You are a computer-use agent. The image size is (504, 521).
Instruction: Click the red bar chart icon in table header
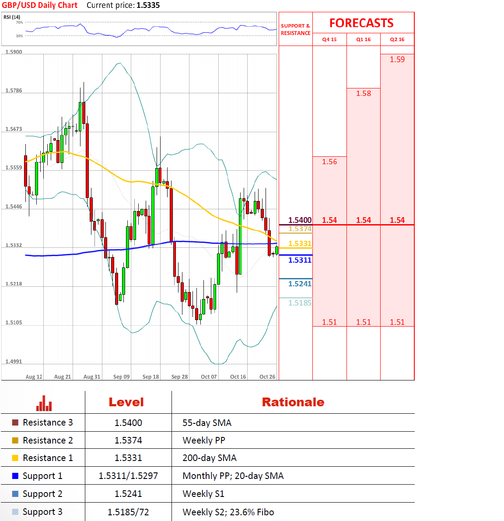point(44,403)
